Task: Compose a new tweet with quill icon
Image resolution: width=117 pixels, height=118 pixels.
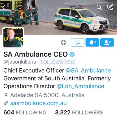Action: point(110,7)
